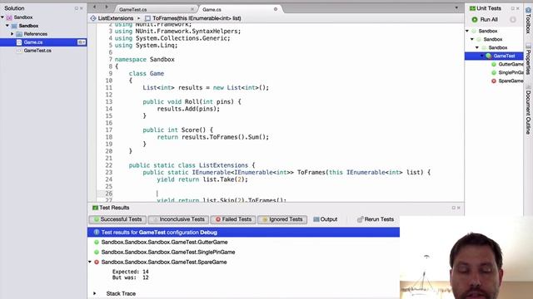This screenshot has height=299, width=533.
Task: Close the Game.cs editor tab
Action: (x=276, y=9)
